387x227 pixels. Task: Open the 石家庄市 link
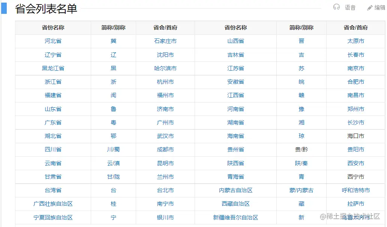tap(165, 41)
